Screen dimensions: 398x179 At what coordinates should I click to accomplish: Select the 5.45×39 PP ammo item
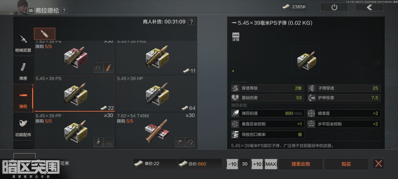pyautogui.click(x=74, y=131)
